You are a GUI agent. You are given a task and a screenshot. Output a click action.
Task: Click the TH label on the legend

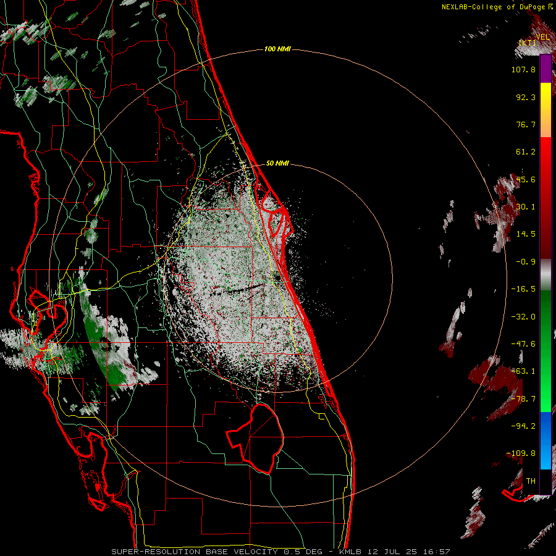pyautogui.click(x=531, y=481)
